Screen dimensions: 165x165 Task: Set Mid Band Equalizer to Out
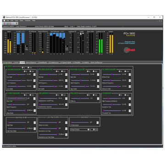click(62, 71)
